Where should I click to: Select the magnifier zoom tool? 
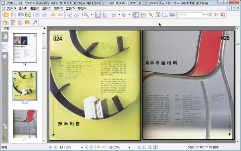pos(86,15)
